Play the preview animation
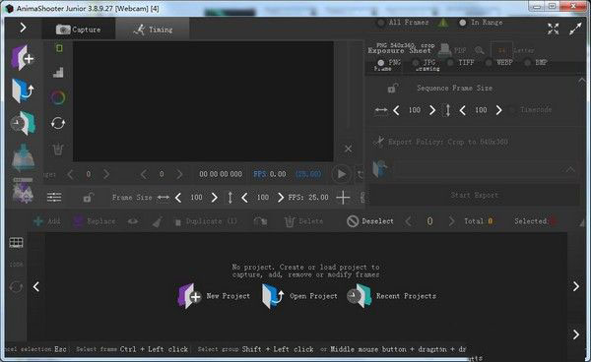Image resolution: width=591 pixels, height=362 pixels. (341, 174)
